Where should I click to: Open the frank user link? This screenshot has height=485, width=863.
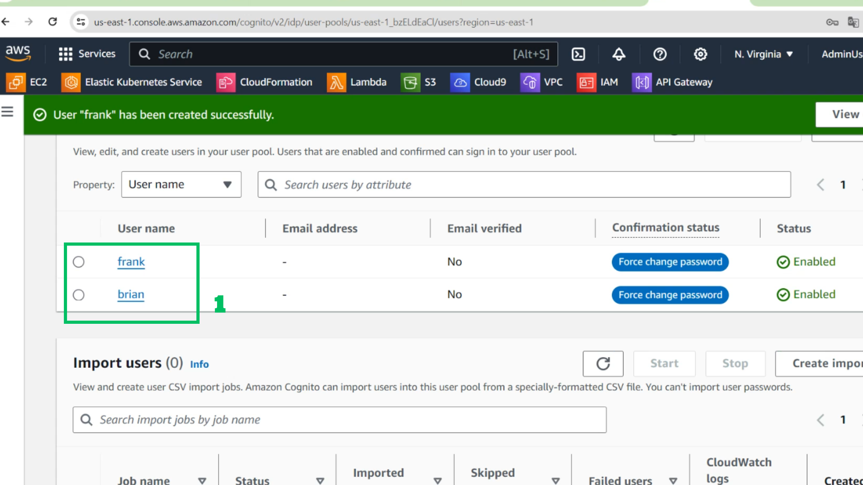(x=131, y=262)
